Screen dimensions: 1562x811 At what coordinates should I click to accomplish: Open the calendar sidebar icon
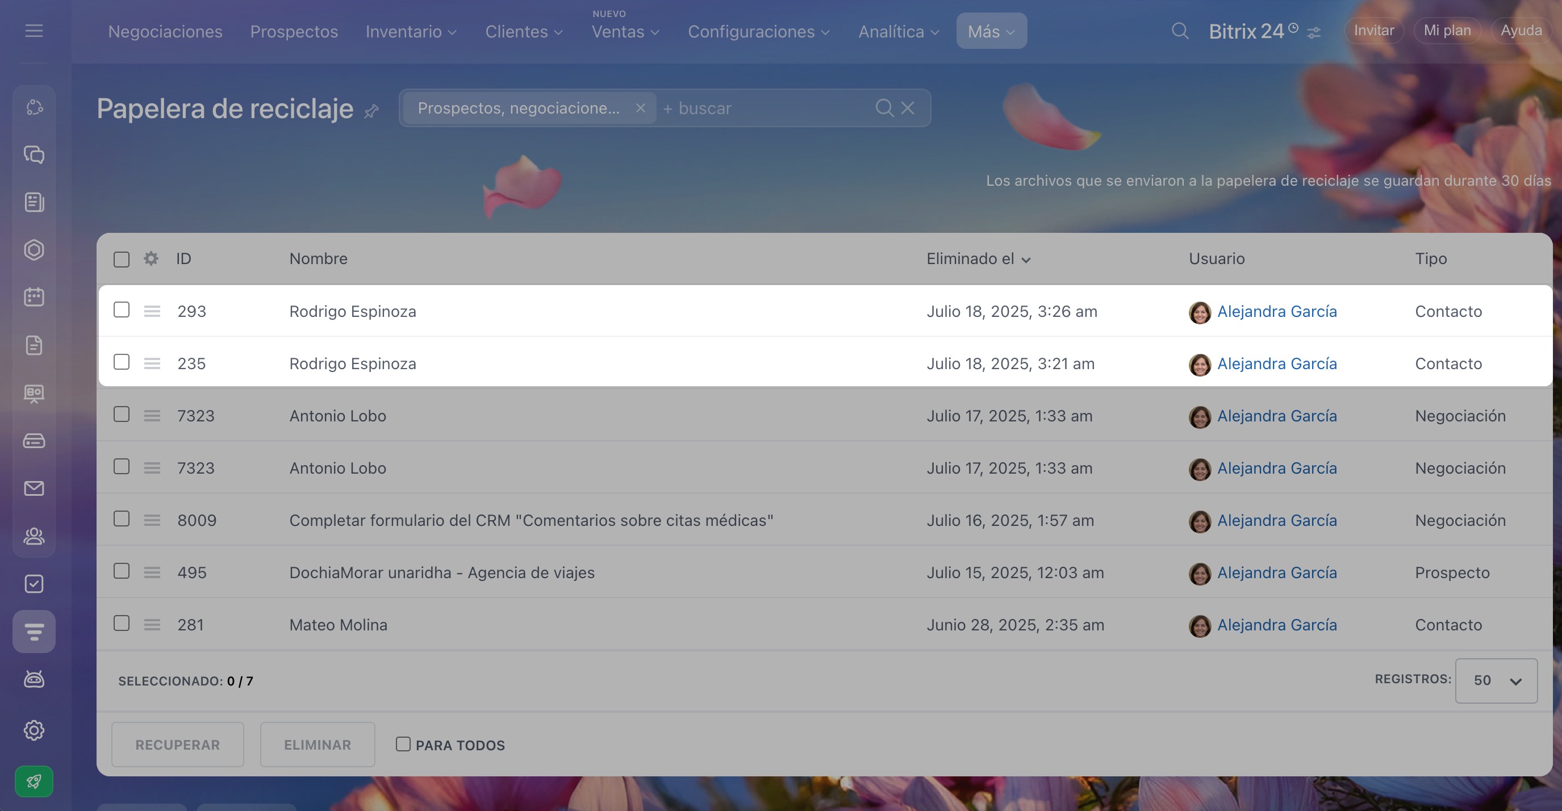[34, 297]
